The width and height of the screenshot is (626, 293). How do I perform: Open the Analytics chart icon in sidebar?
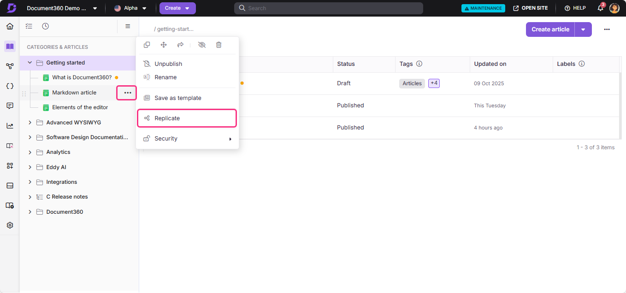click(x=10, y=125)
